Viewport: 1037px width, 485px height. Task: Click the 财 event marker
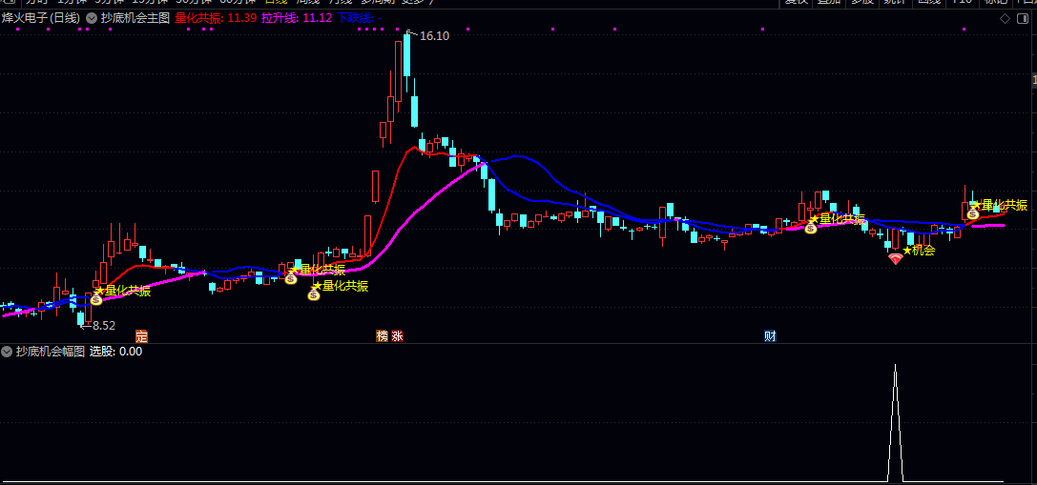click(770, 335)
